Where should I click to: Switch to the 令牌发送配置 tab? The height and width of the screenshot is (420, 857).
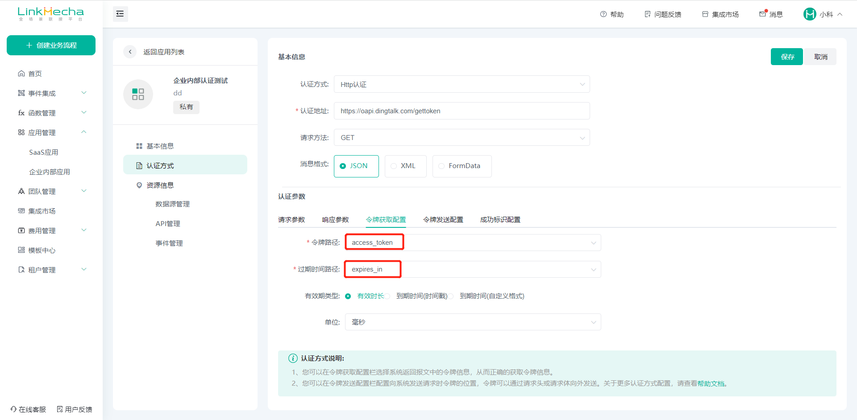(x=443, y=219)
